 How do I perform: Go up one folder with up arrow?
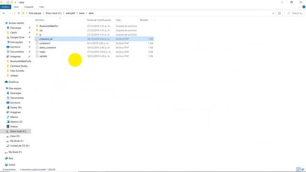point(19,13)
